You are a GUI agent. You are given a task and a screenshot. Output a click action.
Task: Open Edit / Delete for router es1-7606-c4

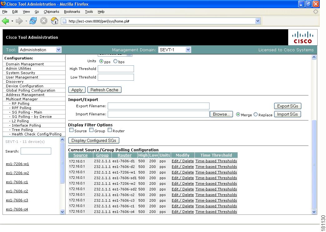pyautogui.click(x=183, y=212)
